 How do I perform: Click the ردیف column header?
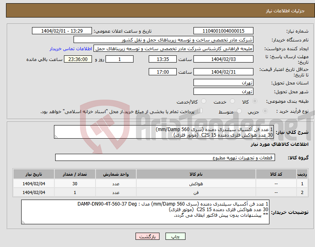(302, 174)
